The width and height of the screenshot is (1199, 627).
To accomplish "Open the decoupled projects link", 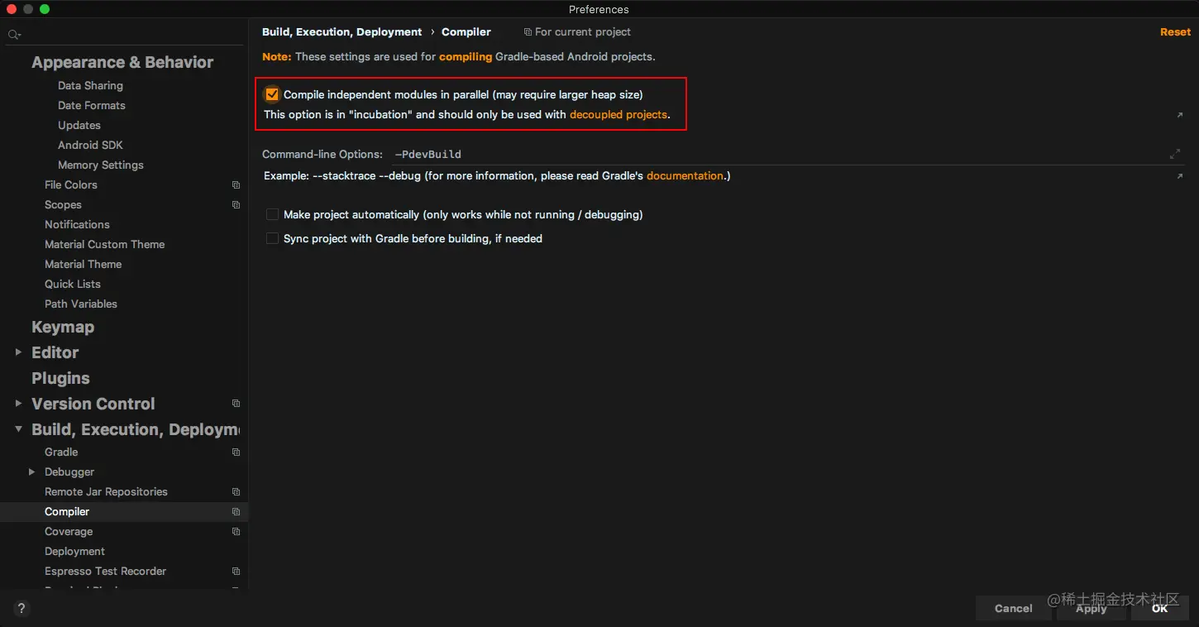I will click(619, 115).
